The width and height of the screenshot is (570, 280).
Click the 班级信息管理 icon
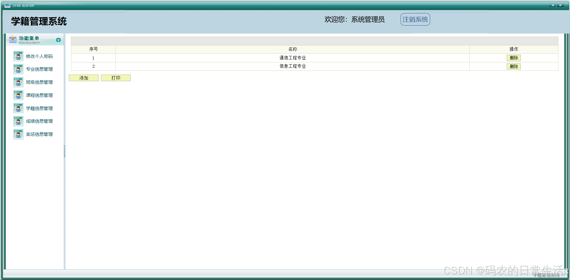[18, 82]
